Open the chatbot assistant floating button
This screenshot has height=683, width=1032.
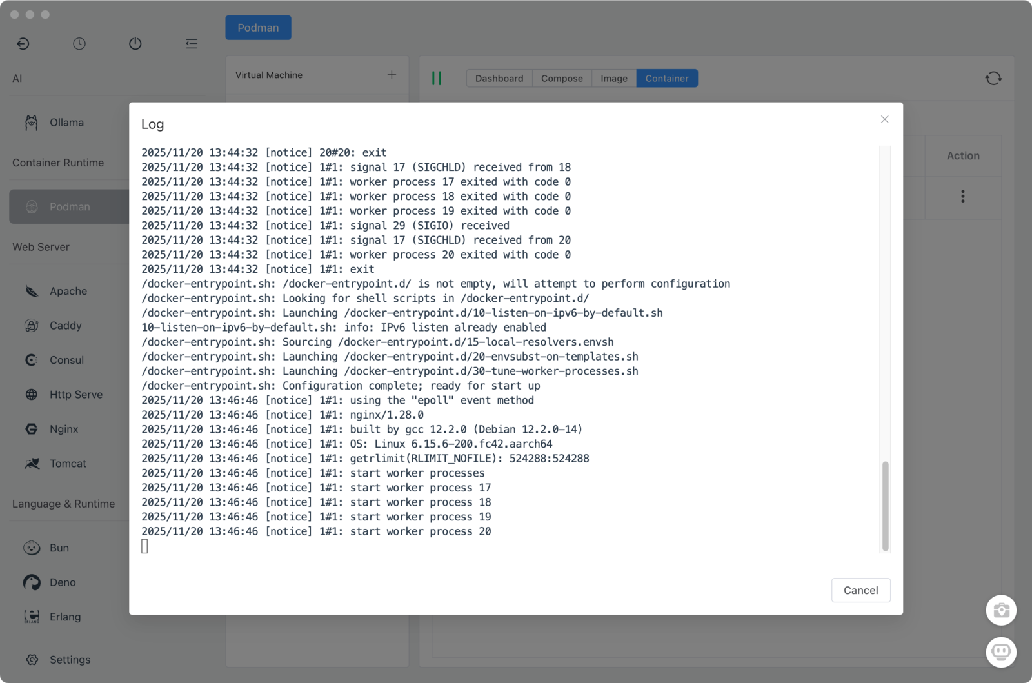(1000, 651)
